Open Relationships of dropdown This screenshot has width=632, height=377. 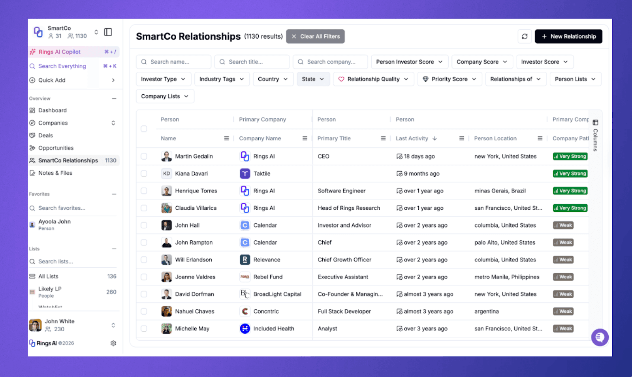coord(516,79)
